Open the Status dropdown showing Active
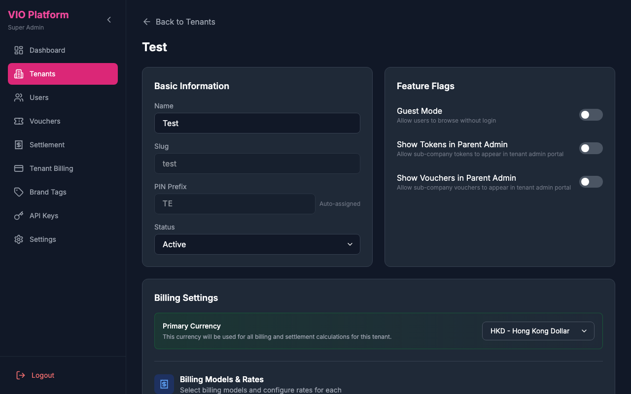Screen dimensions: 631x394 [x=257, y=244]
